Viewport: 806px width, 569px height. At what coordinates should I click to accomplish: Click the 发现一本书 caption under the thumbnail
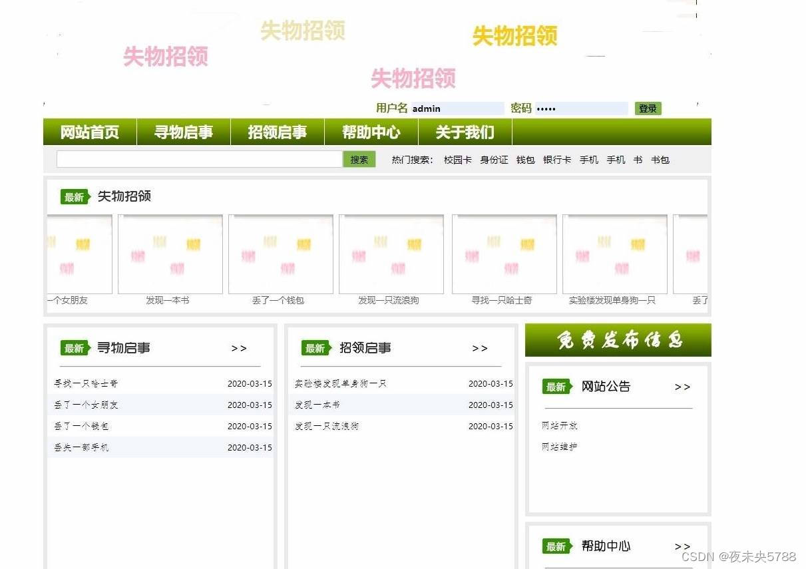(x=168, y=301)
